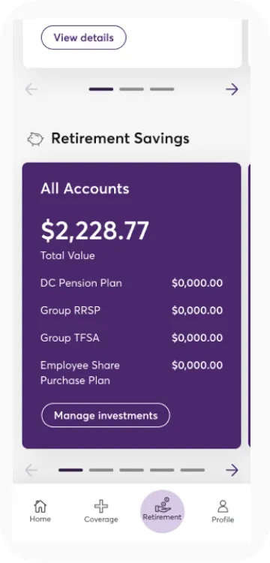Go to next card with upper right arrow
Image resolution: width=270 pixels, height=563 pixels.
pos(232,89)
